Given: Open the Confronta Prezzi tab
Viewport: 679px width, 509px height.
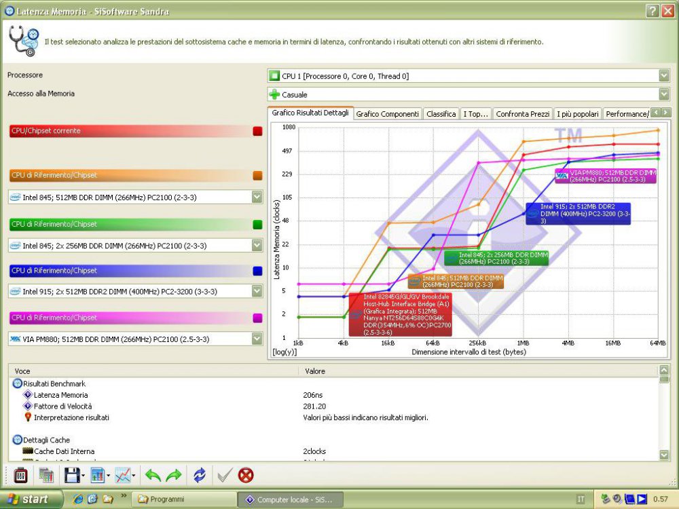Looking at the screenshot, I should (522, 114).
